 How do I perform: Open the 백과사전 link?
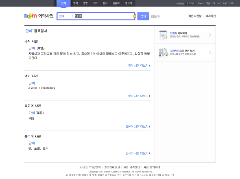pos(211,16)
